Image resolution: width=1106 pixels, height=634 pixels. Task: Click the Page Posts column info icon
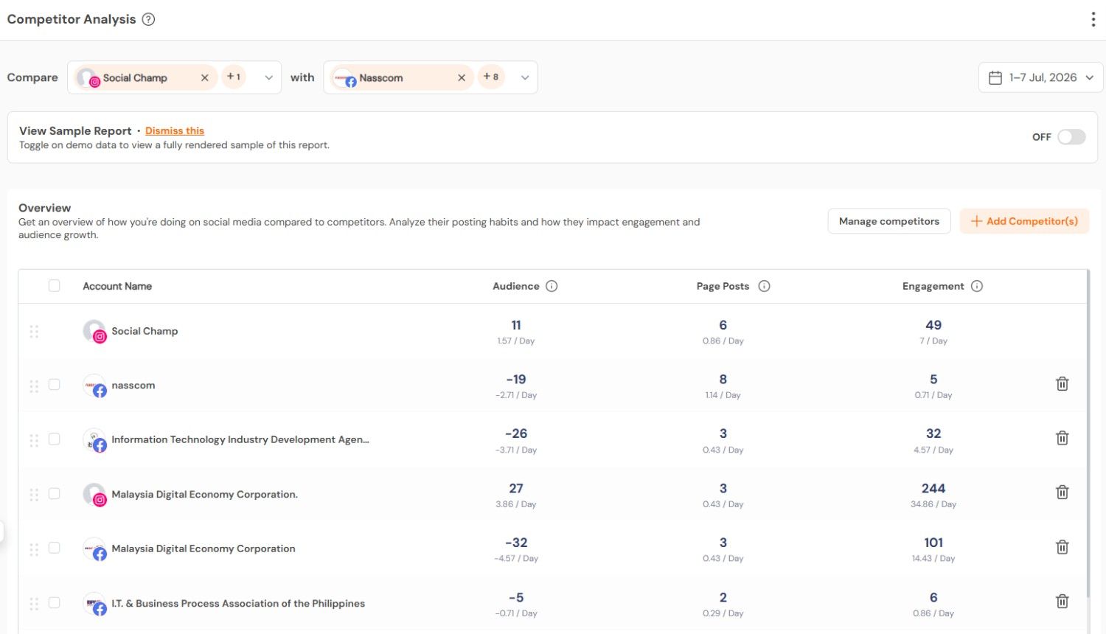(764, 286)
